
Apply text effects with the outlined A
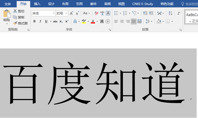click(75, 21)
